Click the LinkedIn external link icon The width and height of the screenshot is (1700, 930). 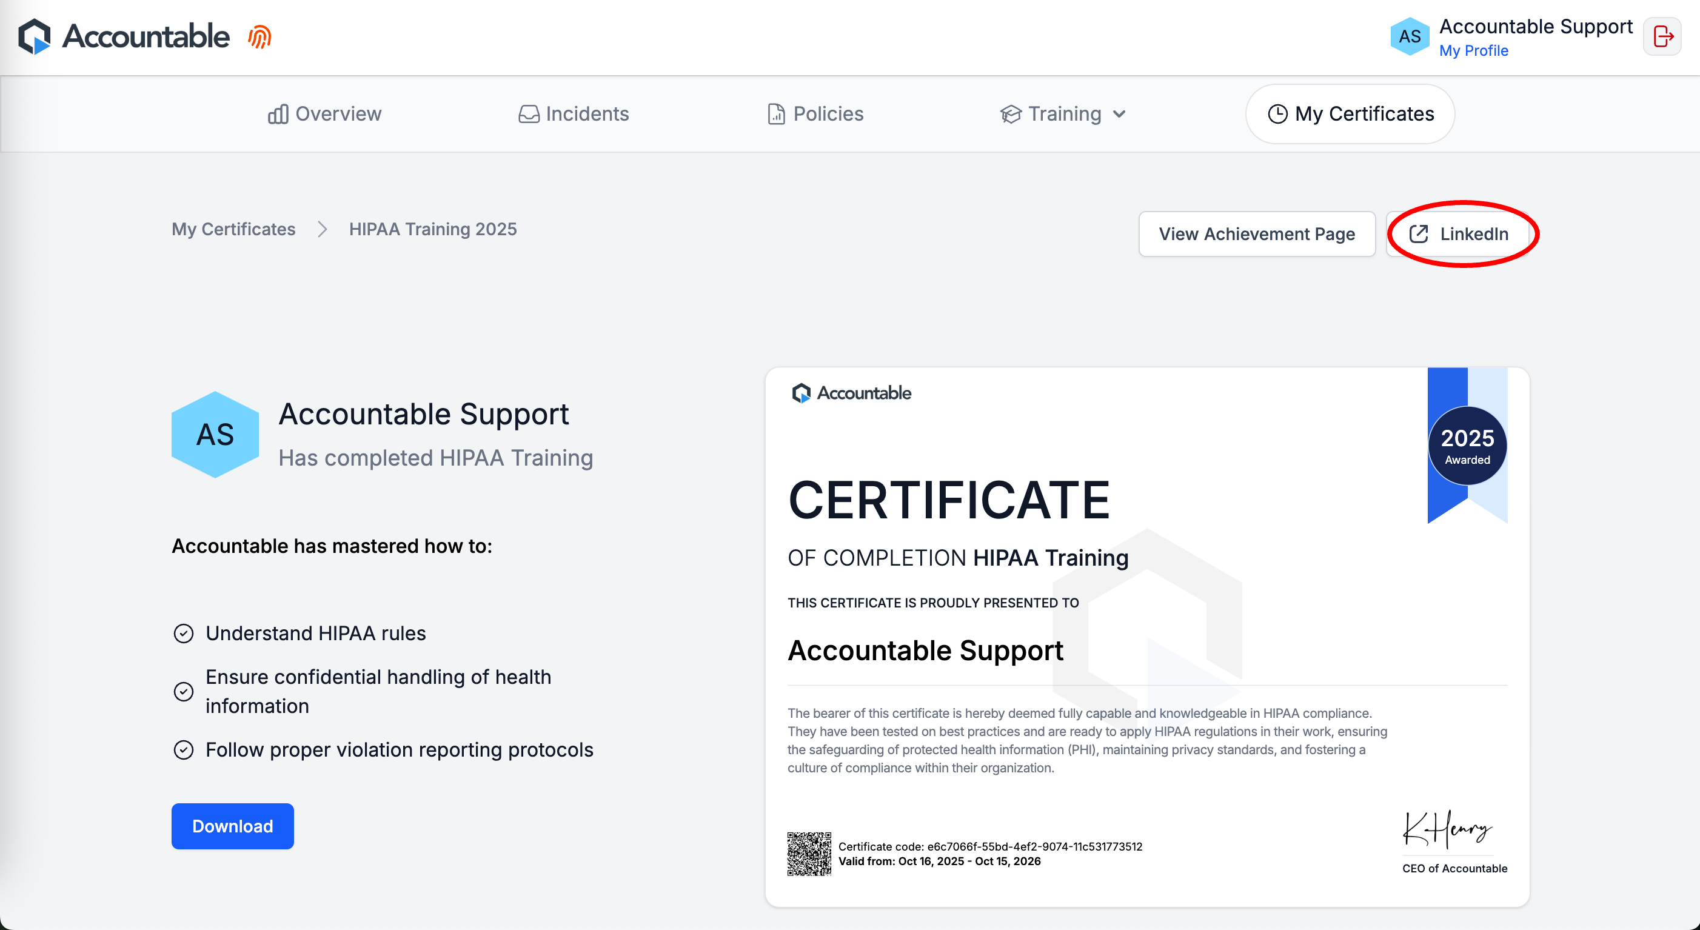pos(1418,234)
